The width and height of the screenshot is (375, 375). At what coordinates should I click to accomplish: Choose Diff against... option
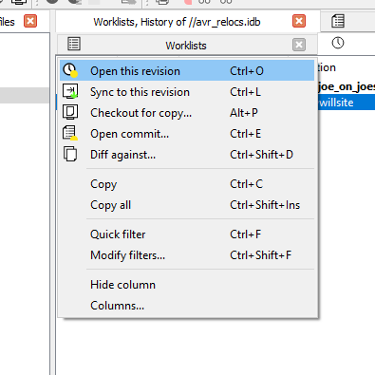pos(187,155)
